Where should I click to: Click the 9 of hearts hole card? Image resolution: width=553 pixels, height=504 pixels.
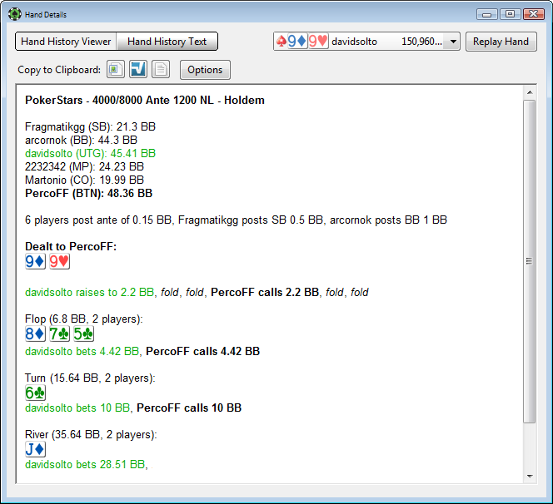tap(59, 262)
